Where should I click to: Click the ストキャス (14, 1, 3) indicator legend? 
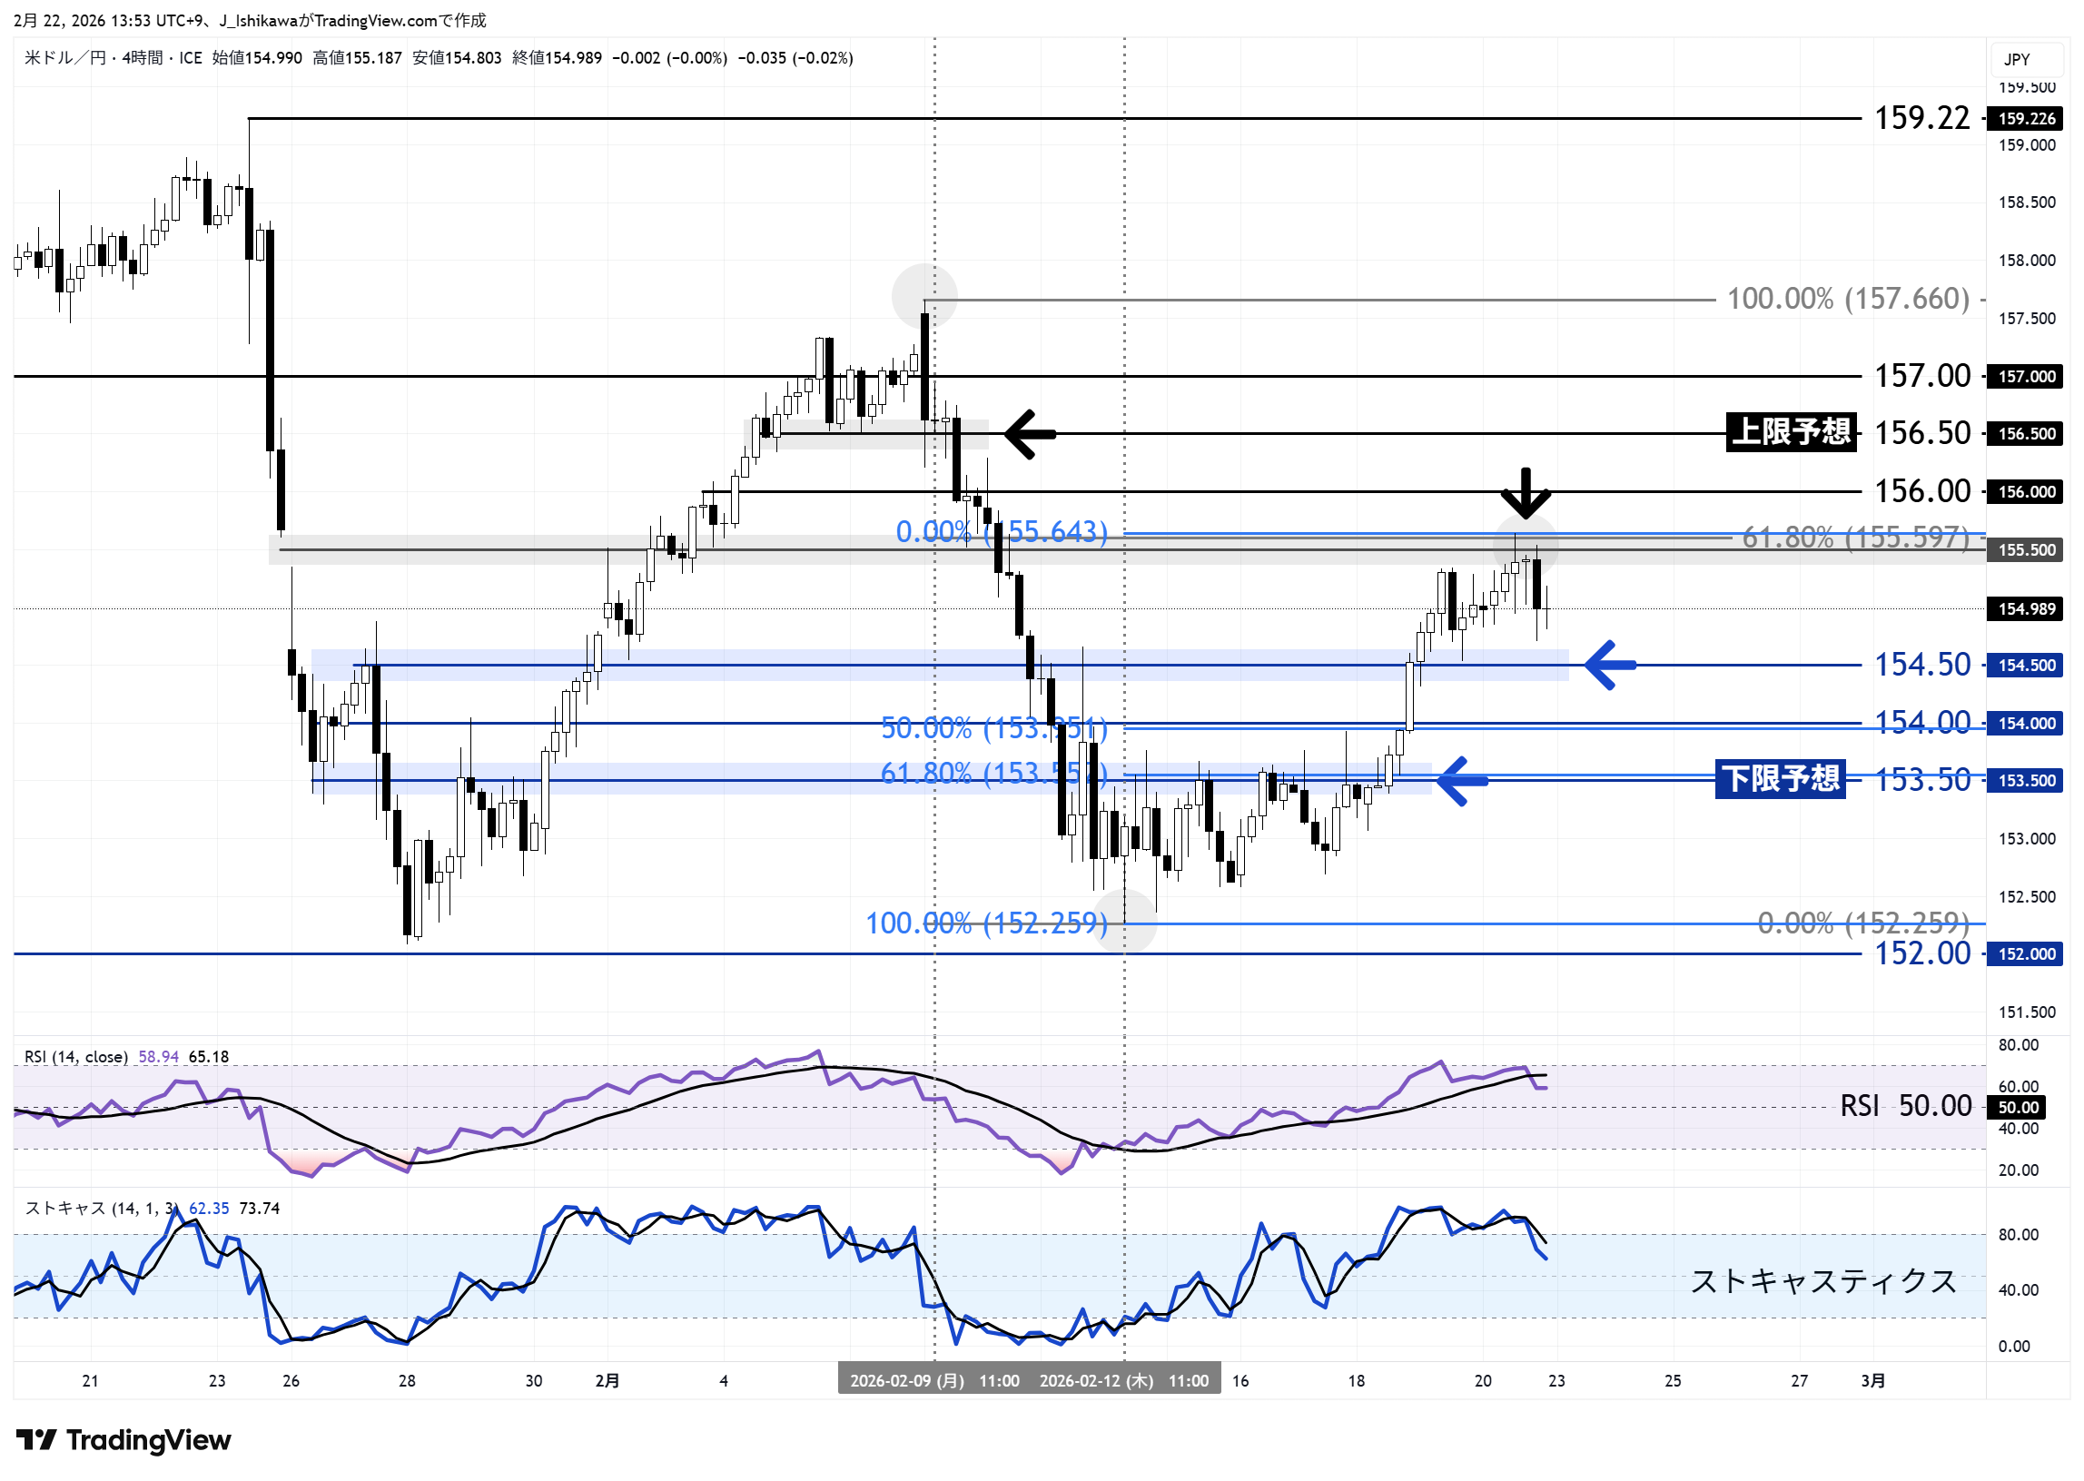100,1209
